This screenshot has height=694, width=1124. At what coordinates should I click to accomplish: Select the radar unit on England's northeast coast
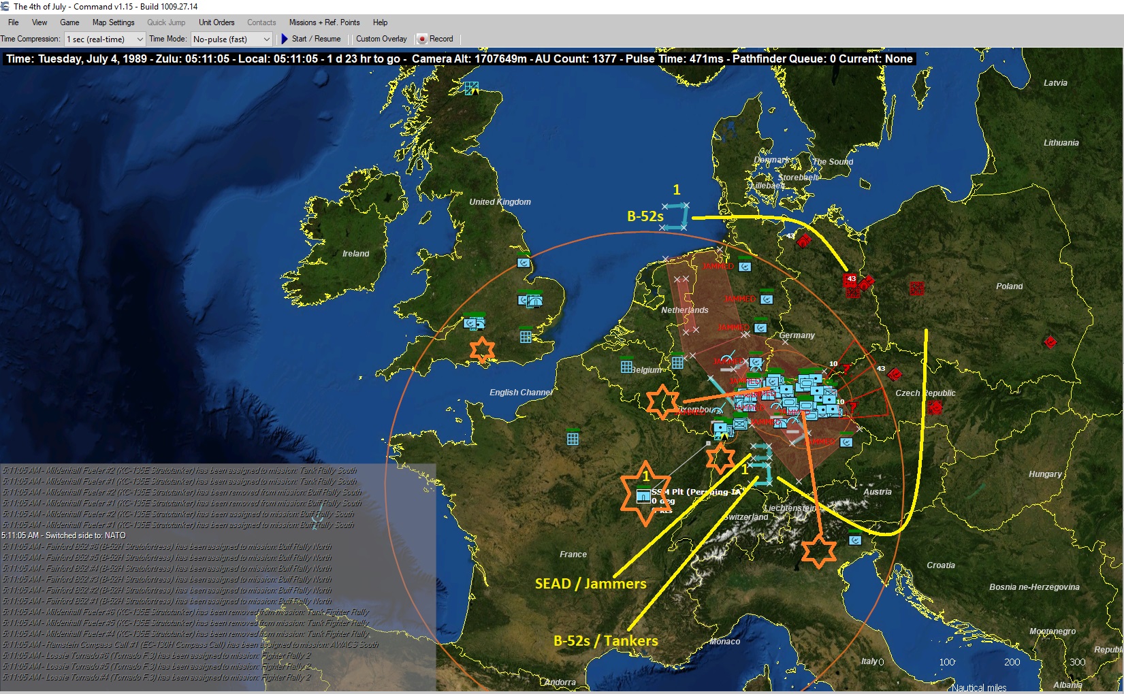click(x=524, y=263)
